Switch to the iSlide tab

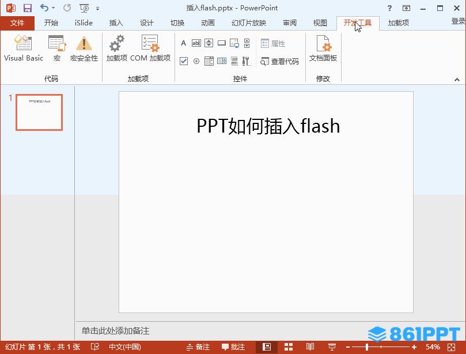84,23
